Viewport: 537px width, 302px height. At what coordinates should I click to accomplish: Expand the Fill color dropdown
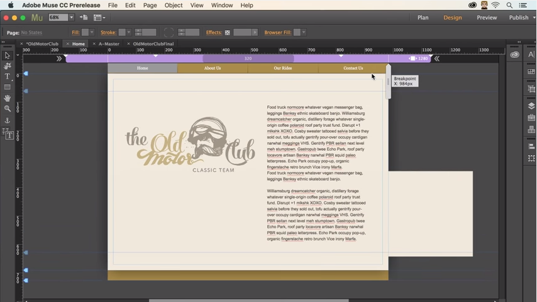92,32
